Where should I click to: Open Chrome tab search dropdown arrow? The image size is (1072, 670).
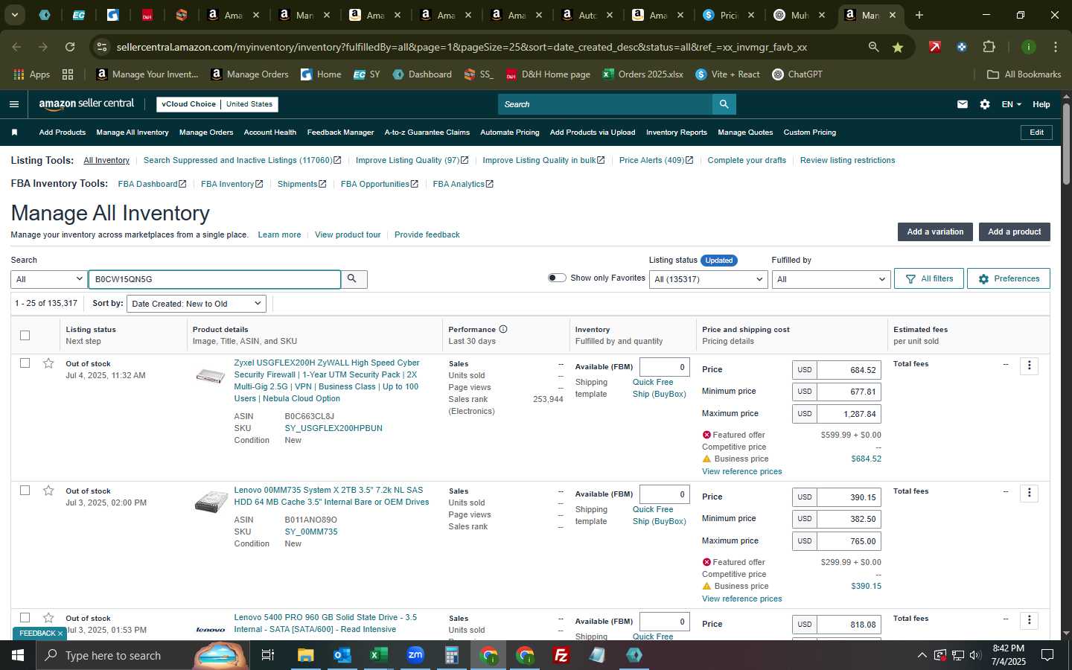tap(14, 15)
